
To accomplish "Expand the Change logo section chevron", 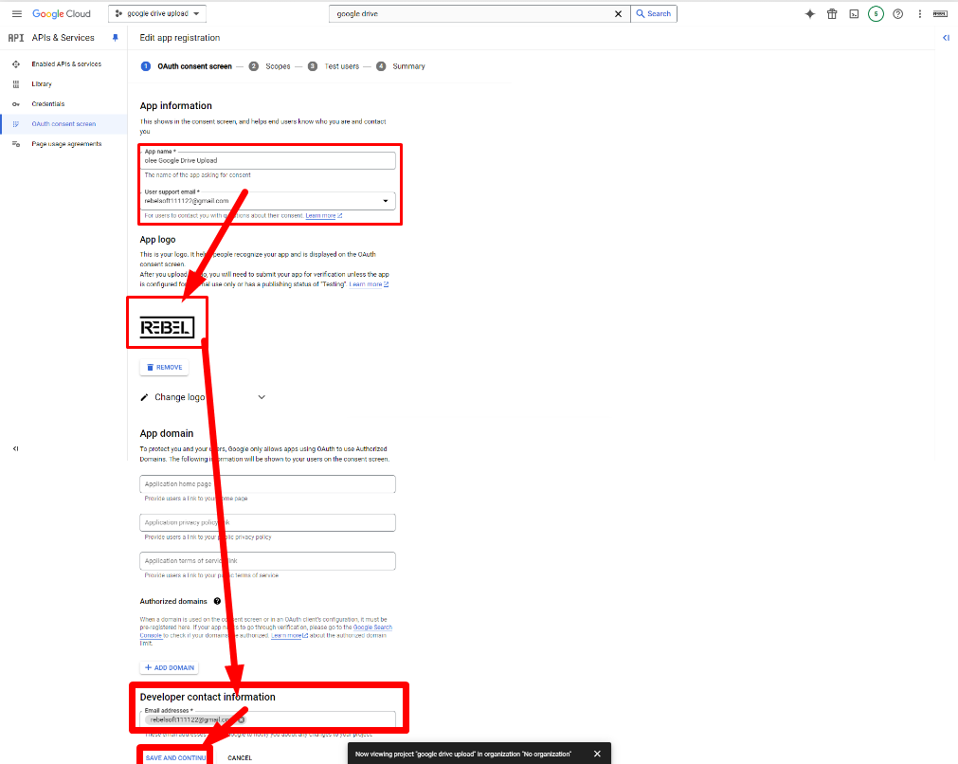I will pyautogui.click(x=262, y=397).
